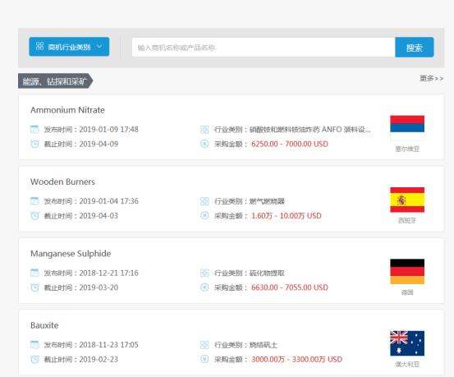Click the Germany flag thumbnail
The width and height of the screenshot is (454, 377).
click(x=407, y=272)
